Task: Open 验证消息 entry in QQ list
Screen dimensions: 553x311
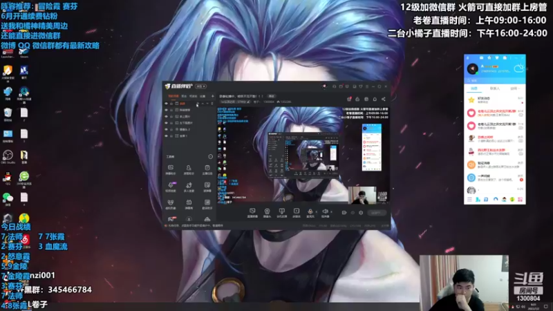Action: pos(495,164)
